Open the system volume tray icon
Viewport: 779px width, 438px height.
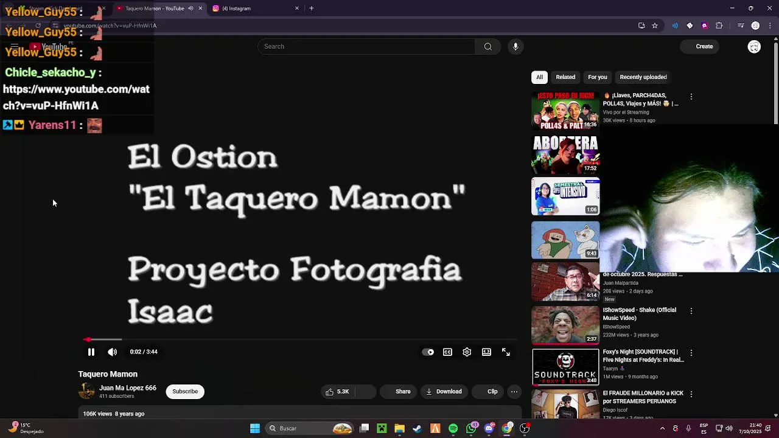728,428
